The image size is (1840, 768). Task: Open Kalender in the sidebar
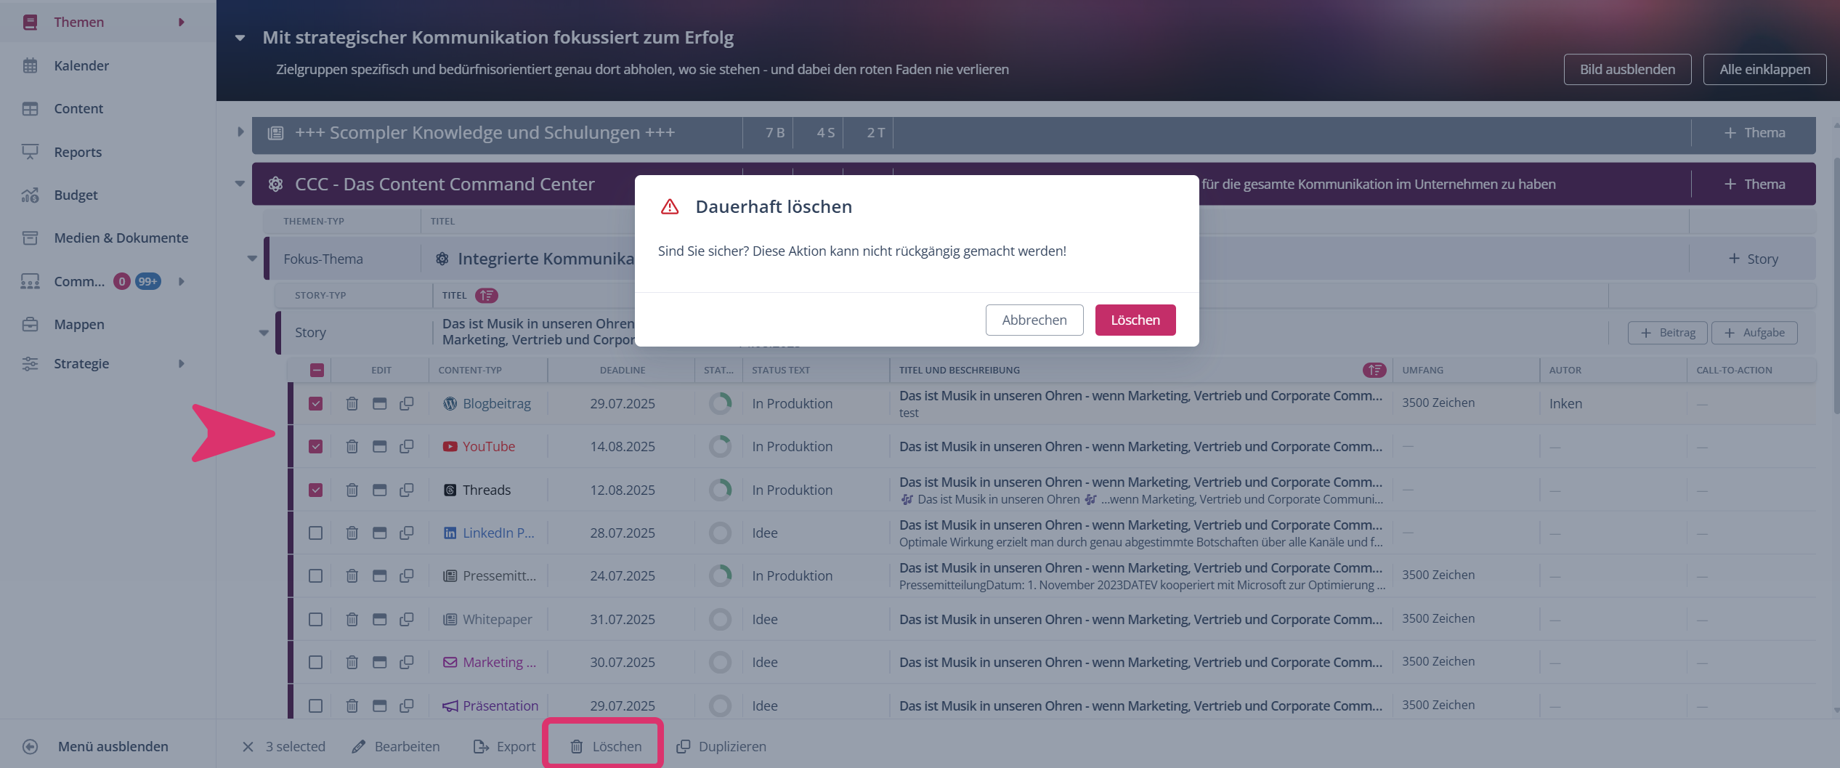click(x=81, y=65)
